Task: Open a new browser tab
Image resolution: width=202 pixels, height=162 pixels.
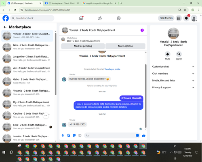Action: 121,3
